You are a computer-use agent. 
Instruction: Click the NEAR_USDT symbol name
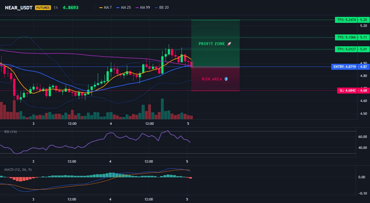click(x=19, y=8)
